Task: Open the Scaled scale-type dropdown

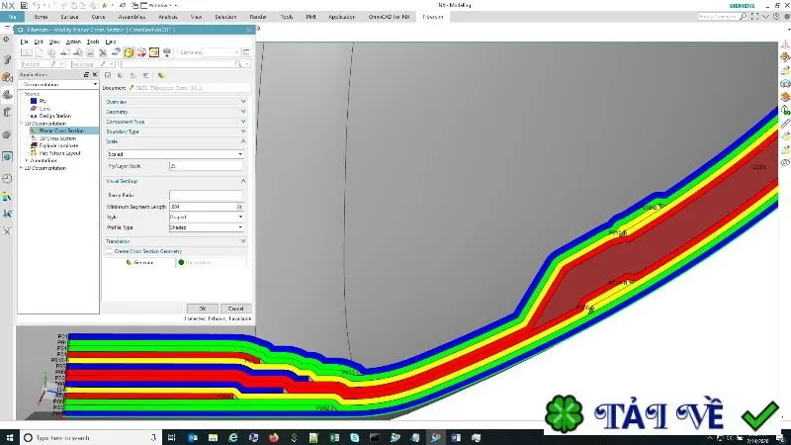Action: coord(176,154)
